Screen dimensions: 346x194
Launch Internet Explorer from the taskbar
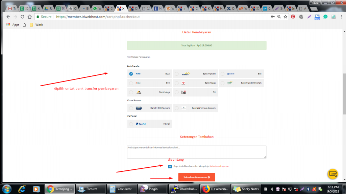[x=22, y=189]
